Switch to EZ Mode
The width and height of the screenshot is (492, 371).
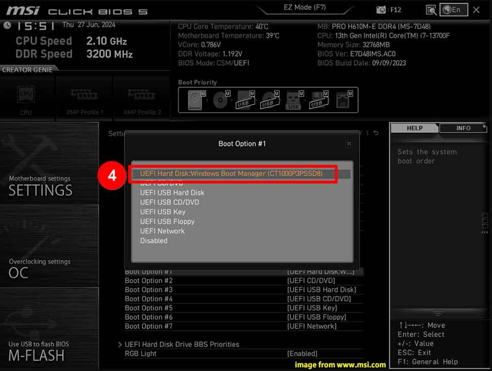click(x=305, y=8)
